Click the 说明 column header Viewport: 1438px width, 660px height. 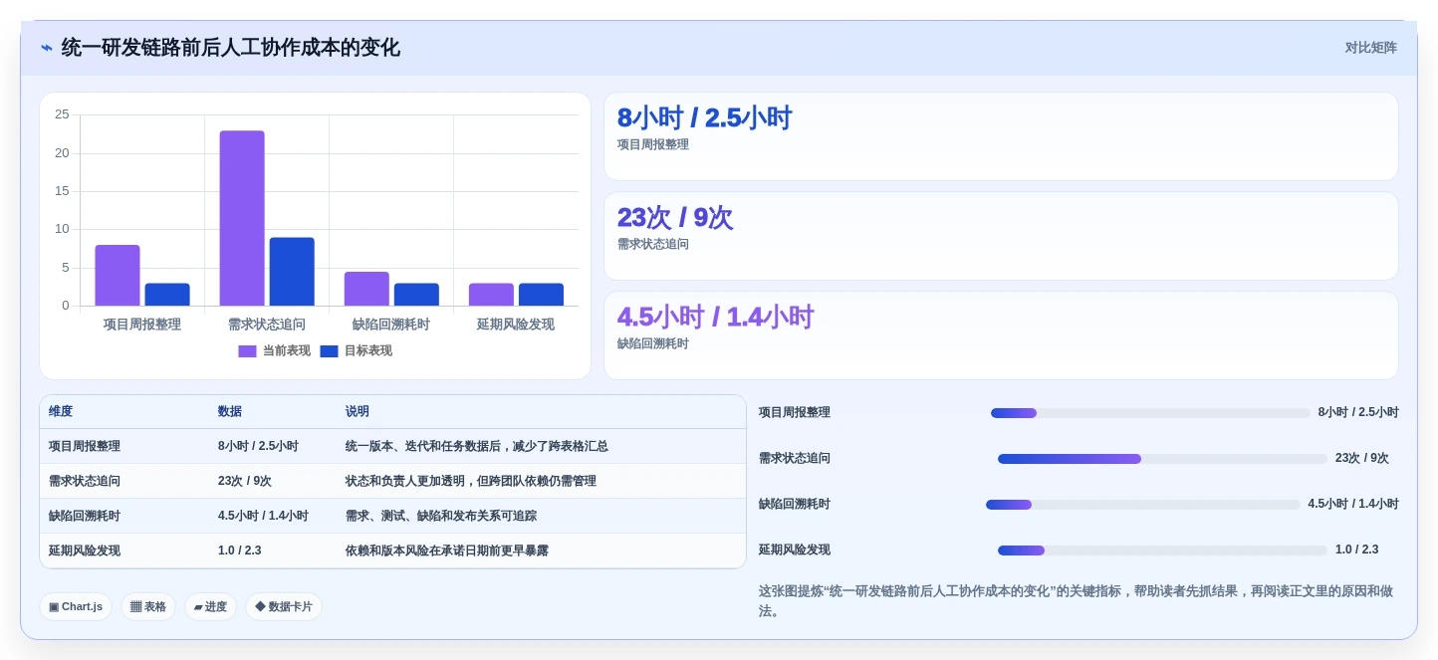(x=358, y=412)
